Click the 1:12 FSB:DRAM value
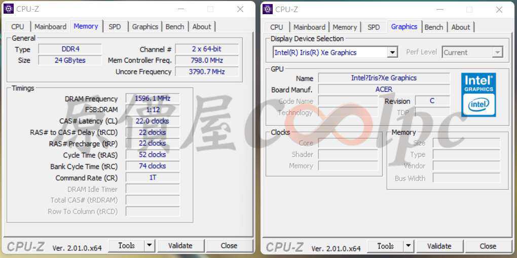The width and height of the screenshot is (517, 258). pyautogui.click(x=153, y=110)
